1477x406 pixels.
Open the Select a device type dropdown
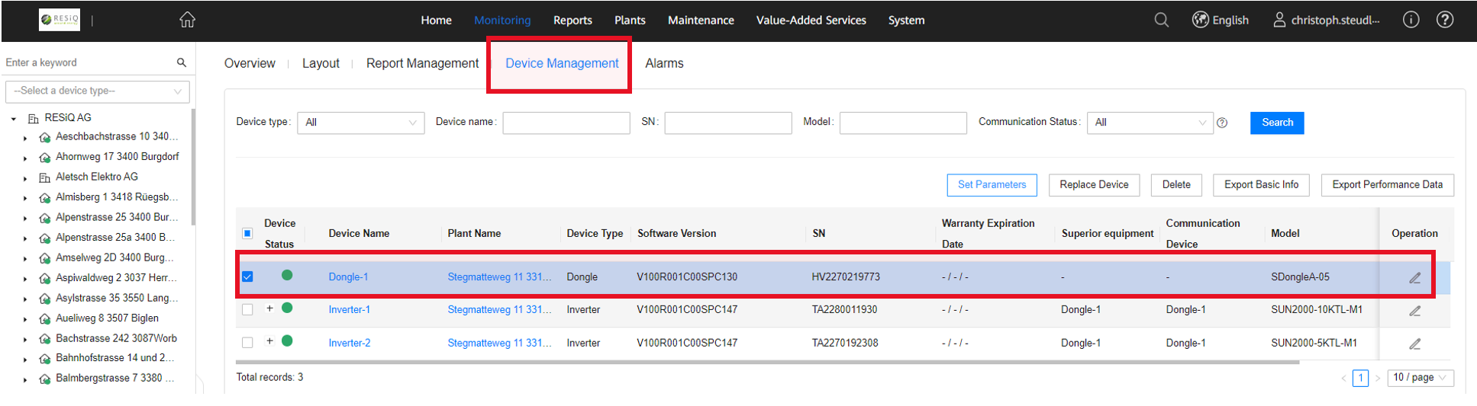[x=98, y=91]
